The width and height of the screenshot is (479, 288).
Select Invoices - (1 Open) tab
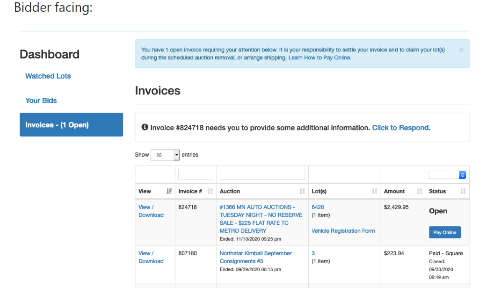point(71,125)
